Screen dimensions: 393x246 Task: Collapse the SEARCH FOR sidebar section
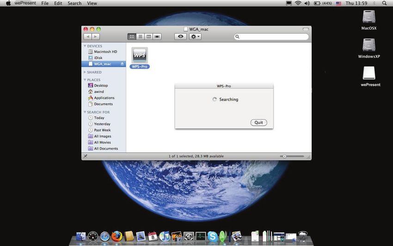coord(85,112)
